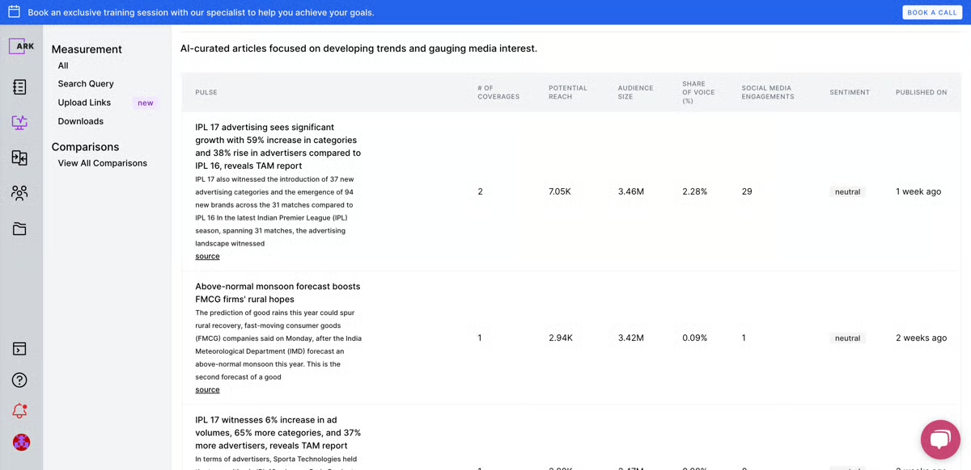Click the coverage count 2 in IPL 17 advertising row
Viewport: 971px width, 470px height.
click(480, 192)
